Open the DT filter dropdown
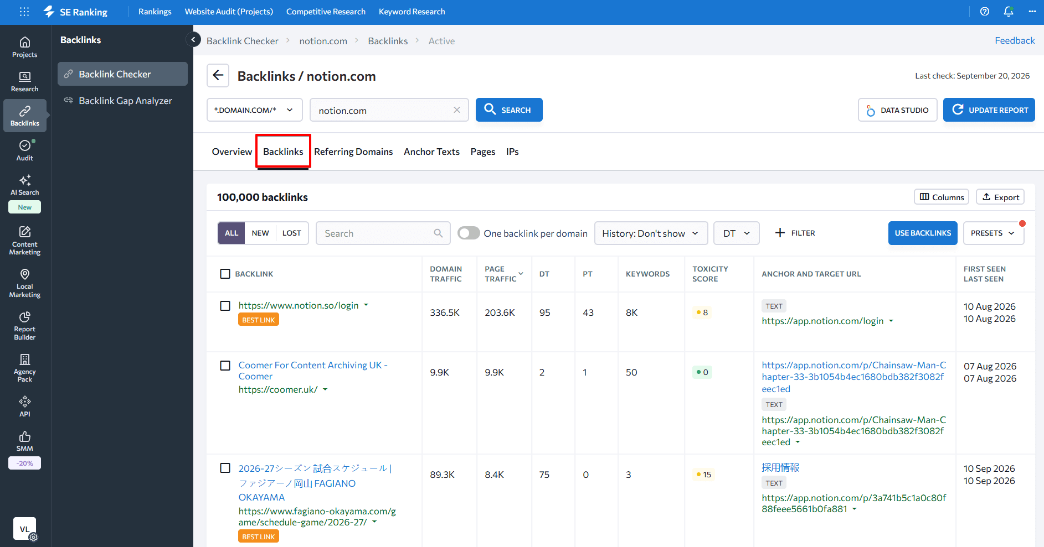This screenshot has height=547, width=1044. click(x=736, y=233)
